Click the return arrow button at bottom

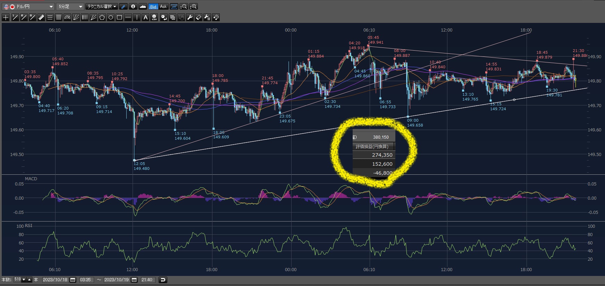click(163, 280)
